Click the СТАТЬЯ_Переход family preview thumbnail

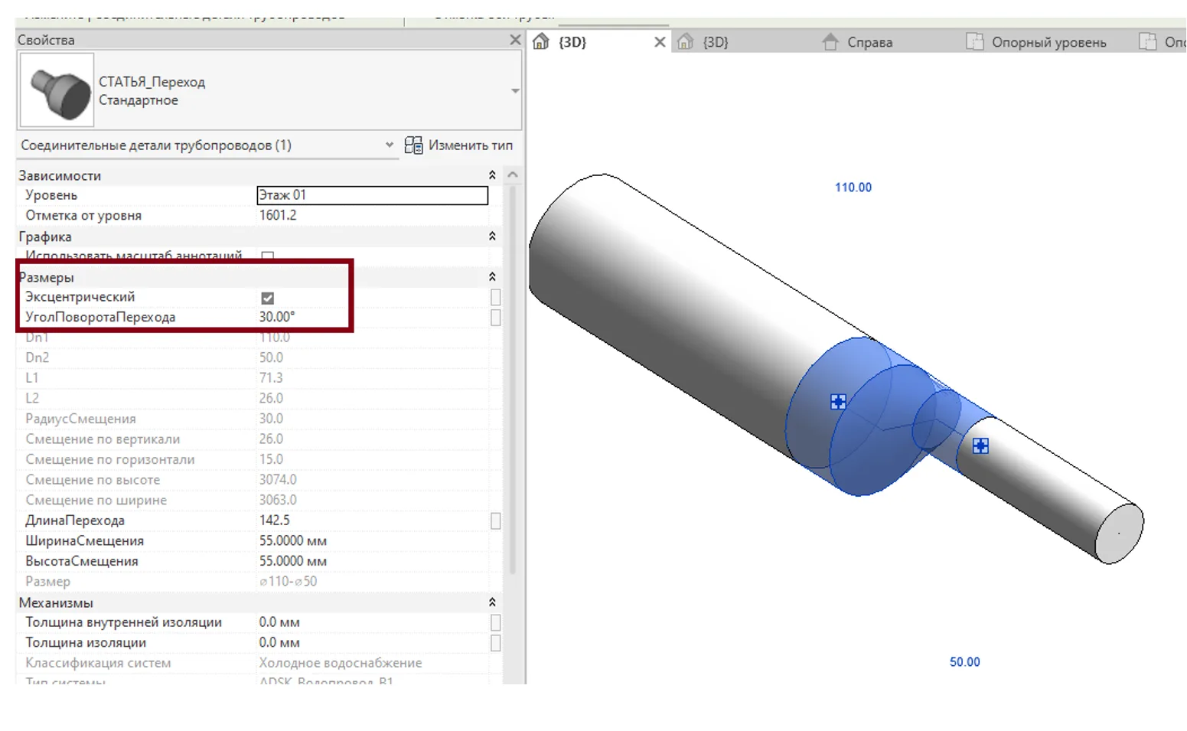57,90
